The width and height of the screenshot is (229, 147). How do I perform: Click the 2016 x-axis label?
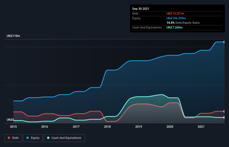[45, 127]
